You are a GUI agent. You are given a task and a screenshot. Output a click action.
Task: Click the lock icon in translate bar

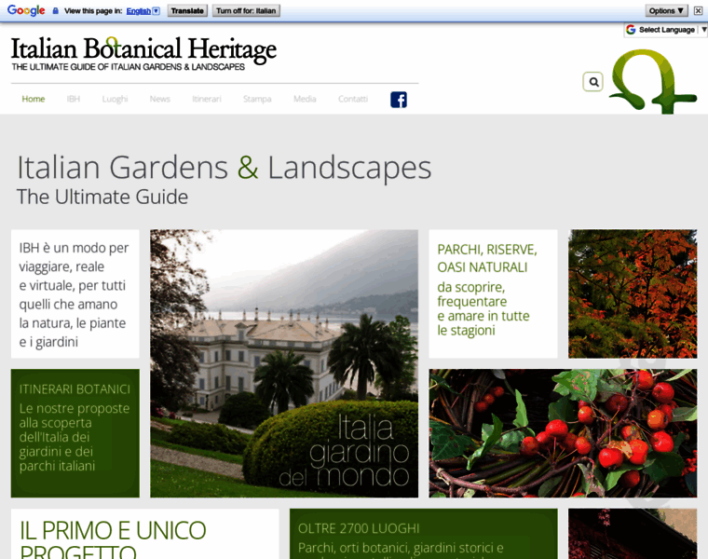56,11
